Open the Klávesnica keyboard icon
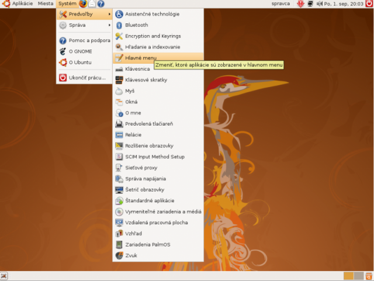This screenshot has width=374, height=281. tap(119, 69)
